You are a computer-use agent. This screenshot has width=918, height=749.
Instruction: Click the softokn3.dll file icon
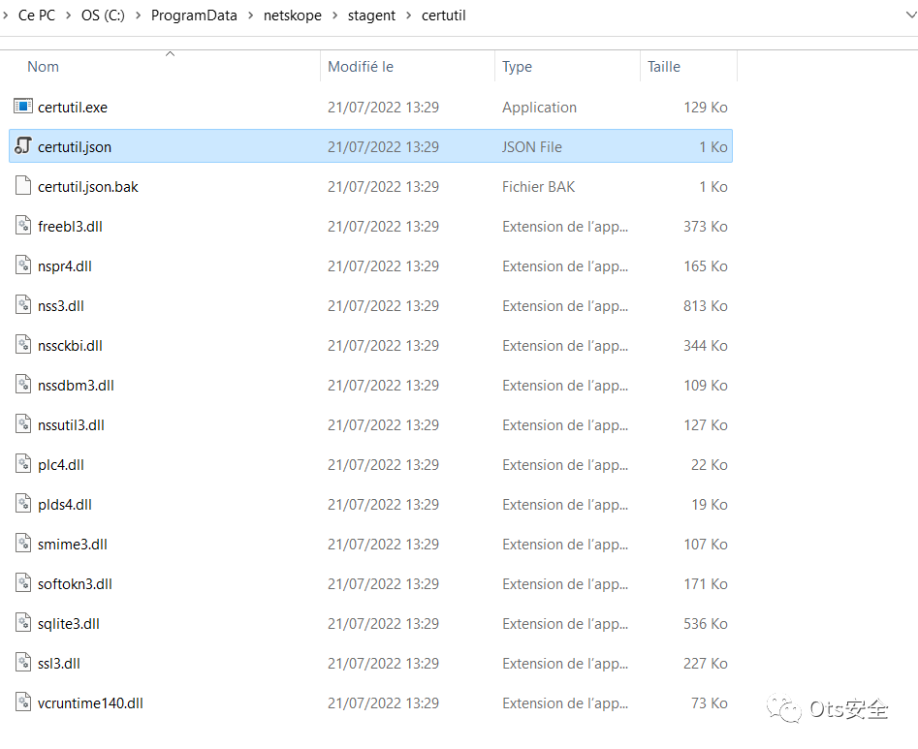pos(23,583)
